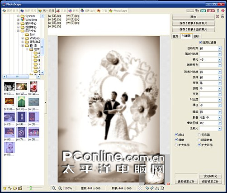Switch to the 主页 settings tab
This screenshot has height=193, width=227.
tap(175, 36)
